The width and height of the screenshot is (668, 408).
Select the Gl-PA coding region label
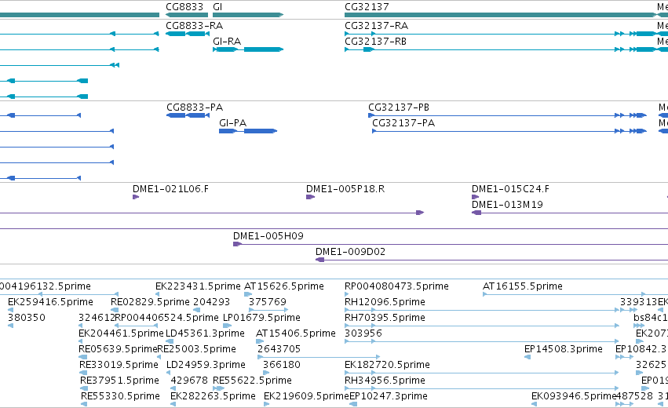click(232, 123)
